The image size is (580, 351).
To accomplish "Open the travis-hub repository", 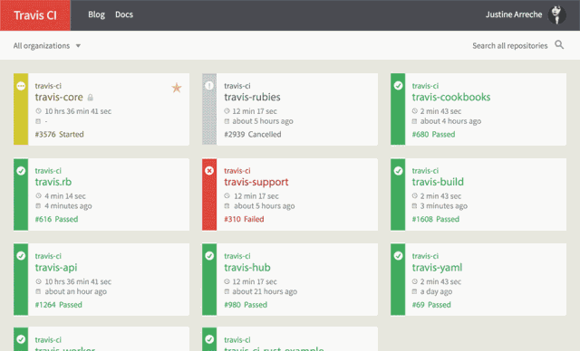I will [247, 268].
